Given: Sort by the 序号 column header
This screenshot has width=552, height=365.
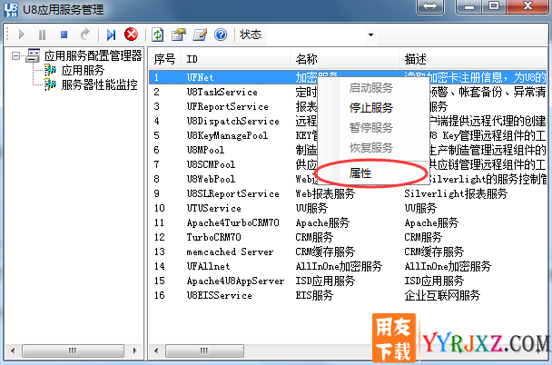Looking at the screenshot, I should [x=164, y=59].
